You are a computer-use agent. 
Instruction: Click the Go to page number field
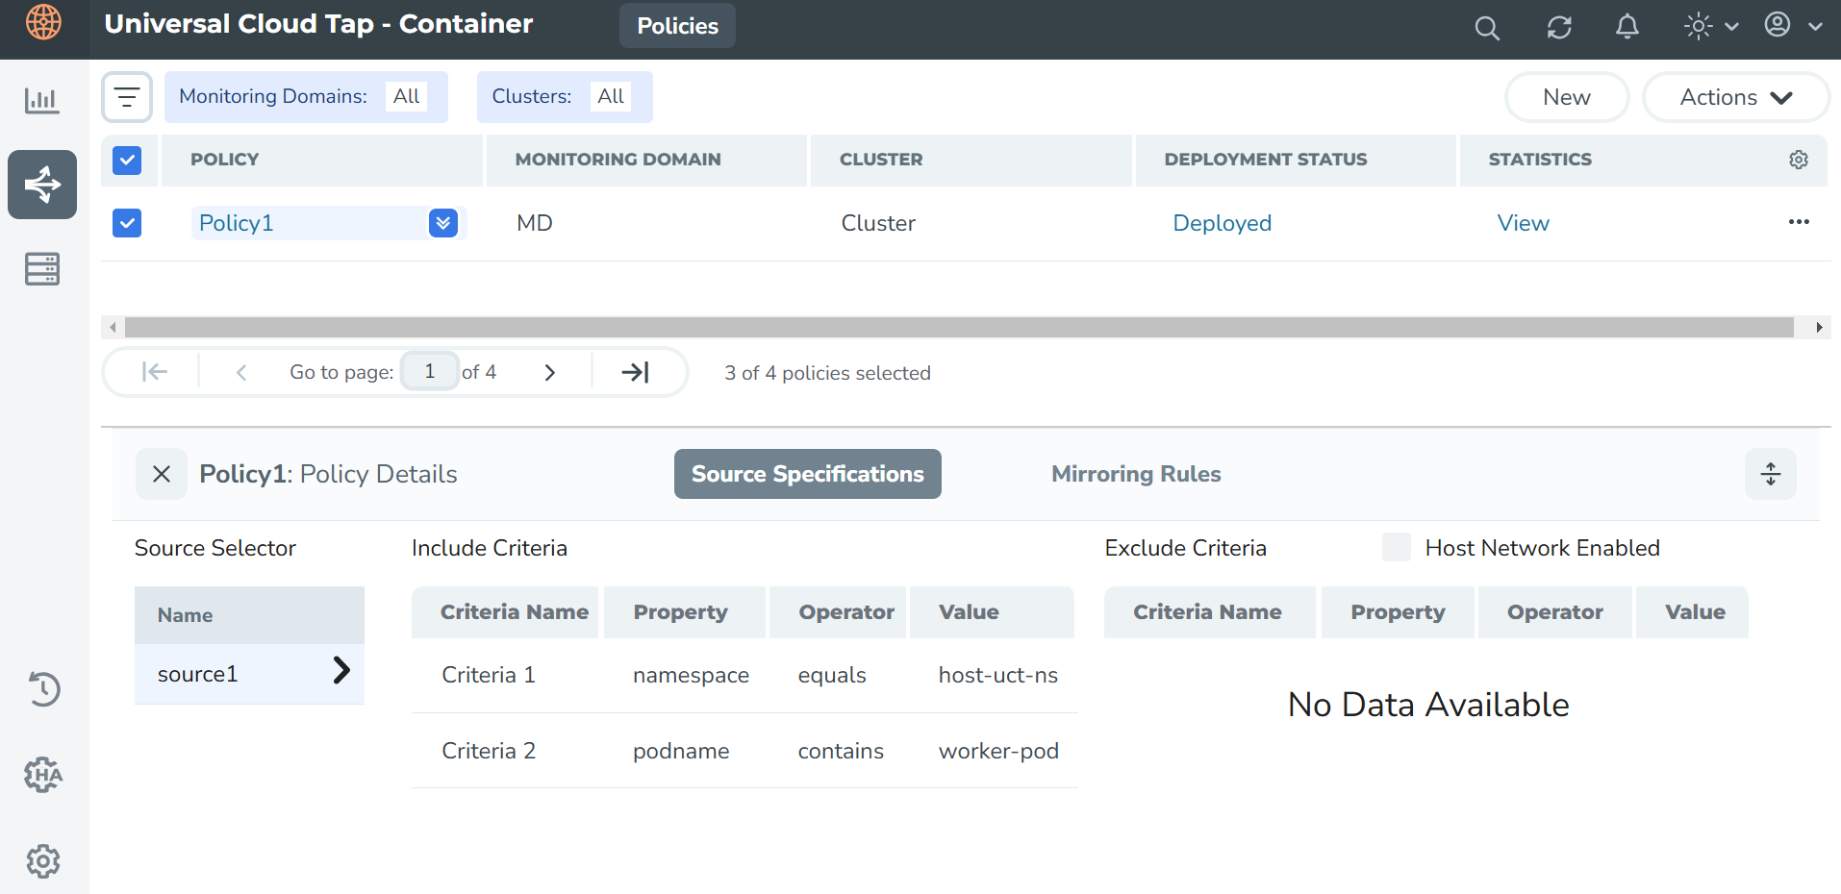point(429,372)
